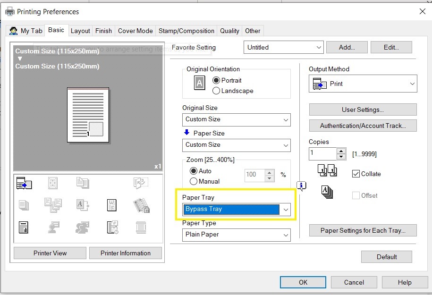This screenshot has height=295, width=432.
Task: Click the printer output icon in the settings grid
Action: [24, 184]
